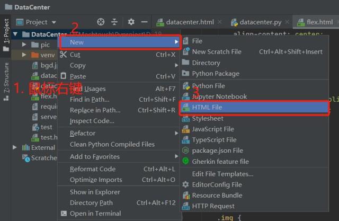This screenshot has height=221, width=339.
Task: Click the collapse all icon in Project toolbar
Action: pyautogui.click(x=114, y=22)
